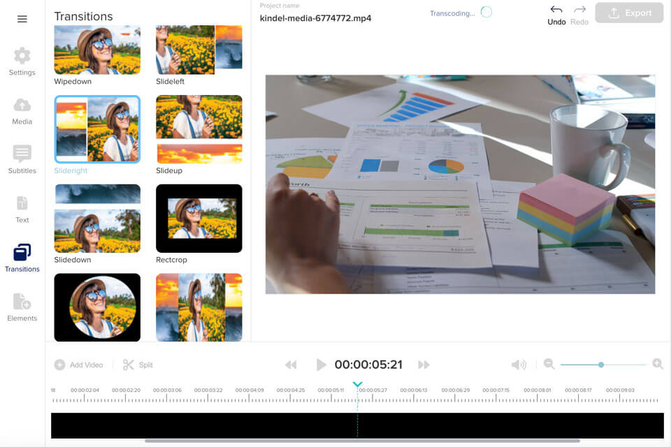Choose the Rectcrop transition thumbnail
This screenshot has width=671, height=447.
[x=199, y=219]
